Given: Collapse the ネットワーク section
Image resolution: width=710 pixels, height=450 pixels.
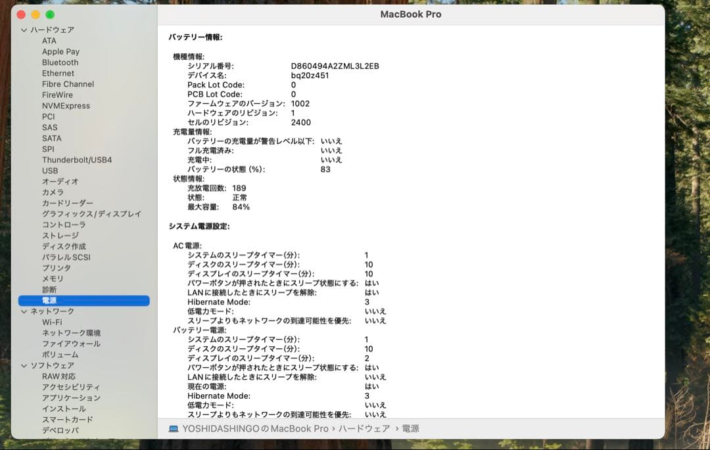Looking at the screenshot, I should point(24,311).
